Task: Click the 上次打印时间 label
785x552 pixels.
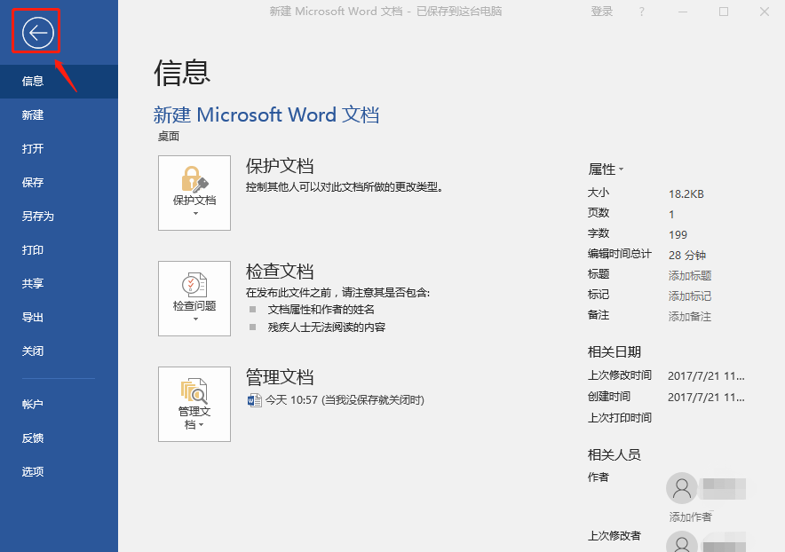Action: (x=620, y=417)
